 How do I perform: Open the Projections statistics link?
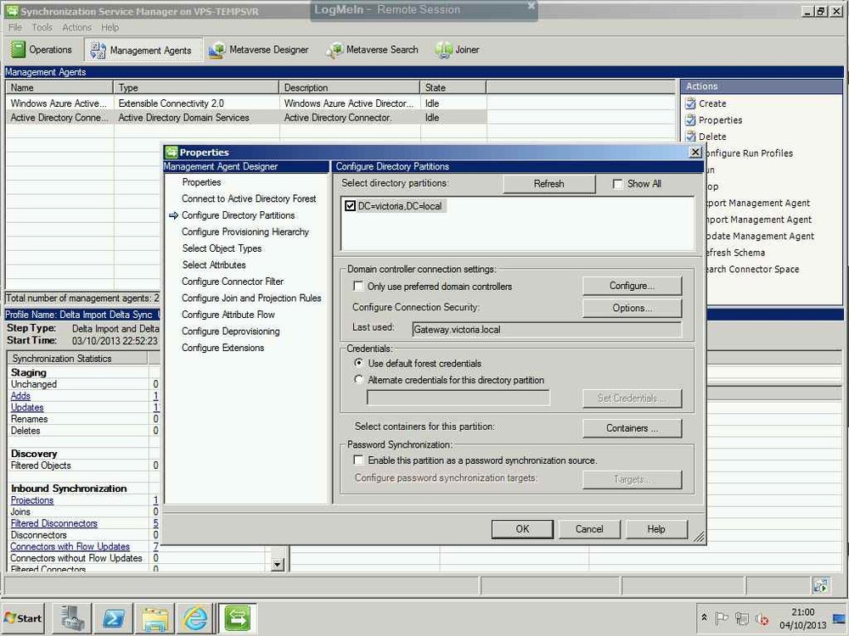(32, 500)
